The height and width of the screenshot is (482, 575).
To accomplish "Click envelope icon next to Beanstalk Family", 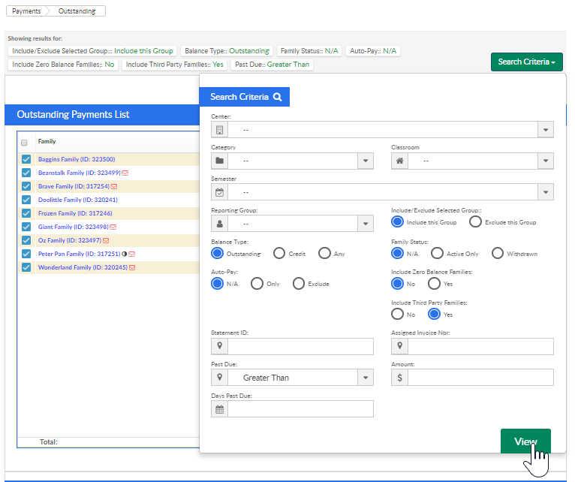I will coord(125,173).
